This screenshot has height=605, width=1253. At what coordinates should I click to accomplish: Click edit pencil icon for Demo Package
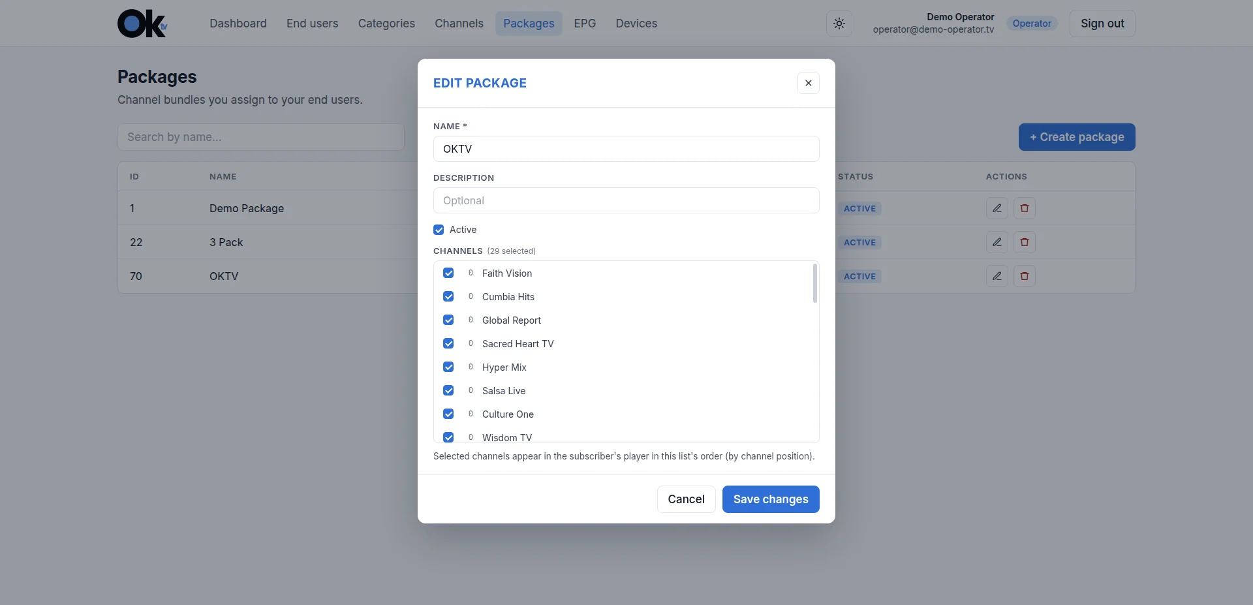pyautogui.click(x=997, y=208)
